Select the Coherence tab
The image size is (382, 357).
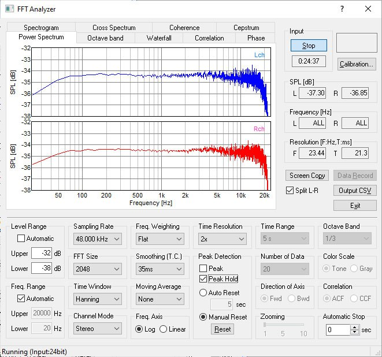tap(184, 28)
